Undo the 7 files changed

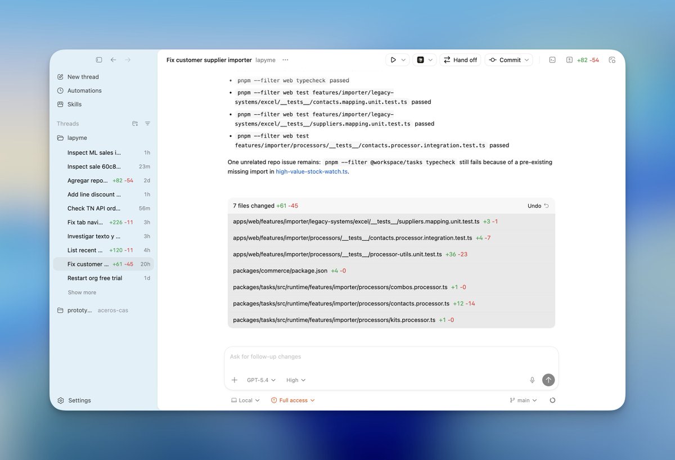pos(538,206)
